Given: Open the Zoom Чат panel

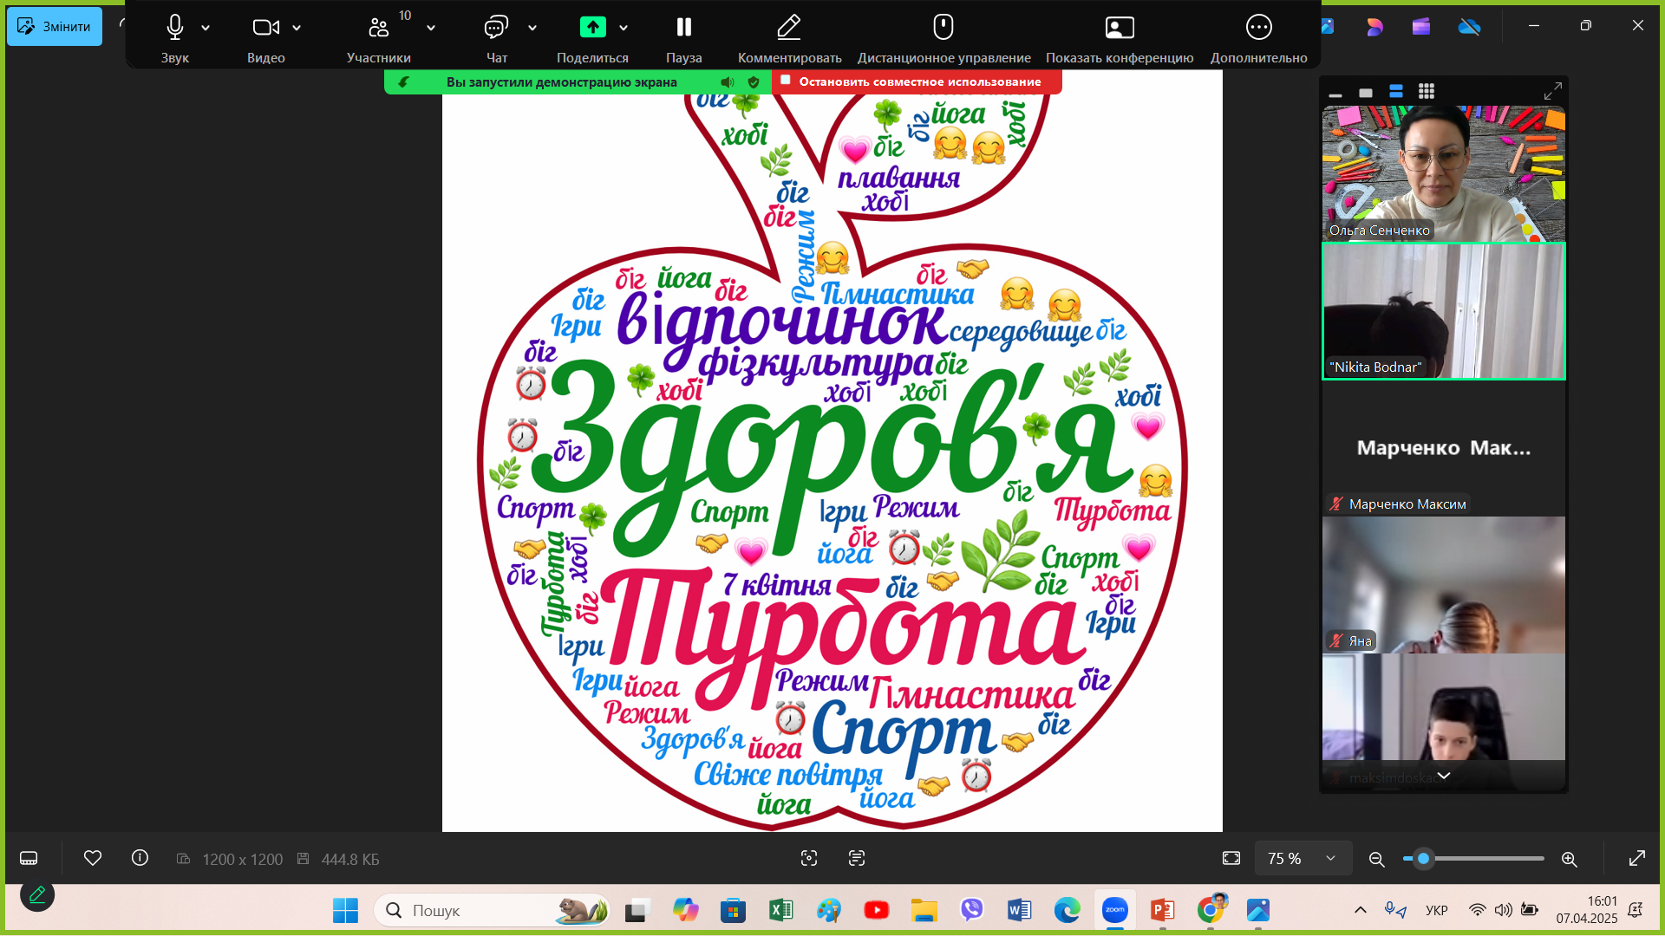Looking at the screenshot, I should [496, 37].
